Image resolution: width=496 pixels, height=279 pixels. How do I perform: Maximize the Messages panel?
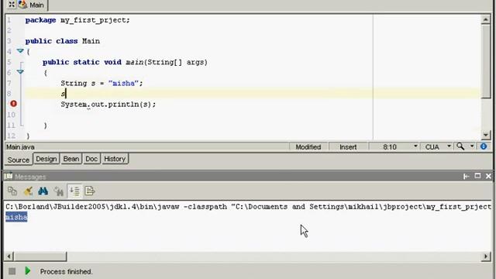(x=477, y=176)
